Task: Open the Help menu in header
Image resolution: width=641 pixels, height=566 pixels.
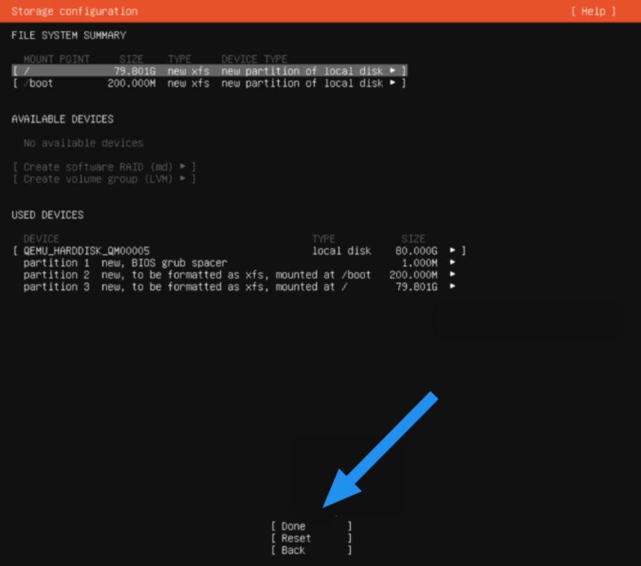Action: point(593,11)
